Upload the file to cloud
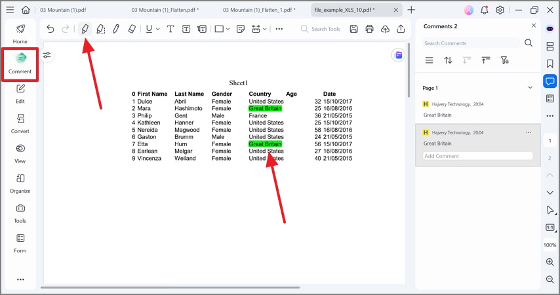560x295 pixels. [385, 29]
